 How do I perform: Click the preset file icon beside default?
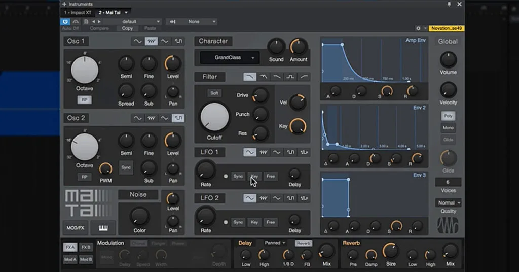[x=86, y=21]
